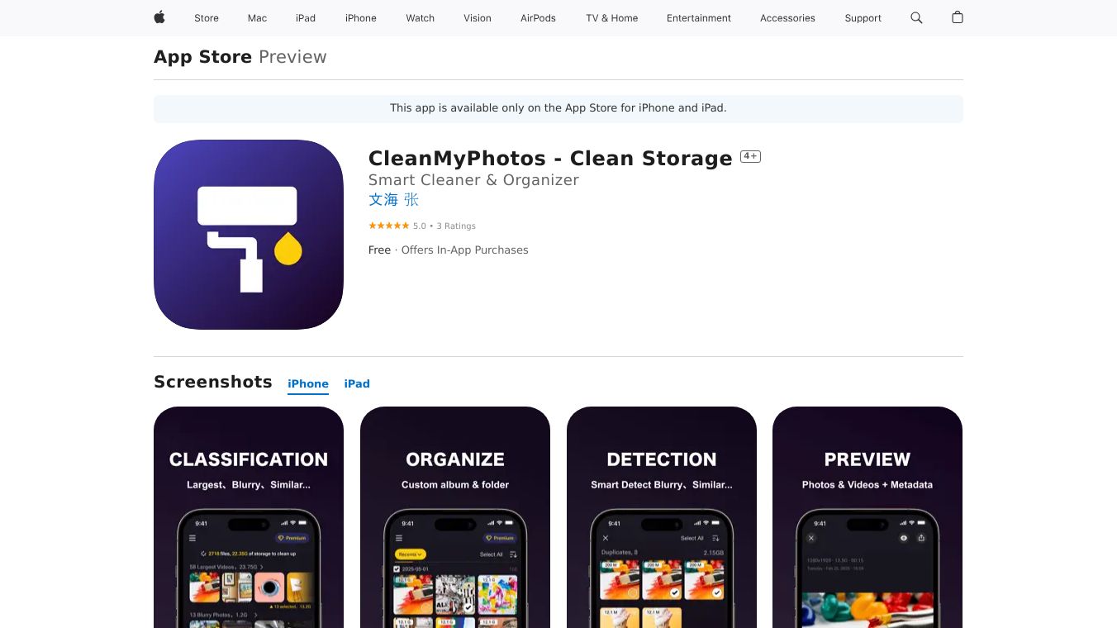Click the five-star rating icons
The height and width of the screenshot is (628, 1117).
tap(388, 226)
